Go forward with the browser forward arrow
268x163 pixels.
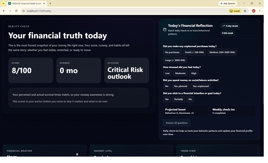click(10, 11)
